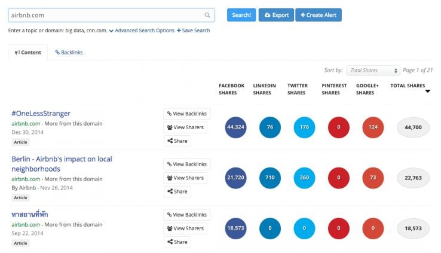The image size is (441, 253).
Task: Share the Sep 22, 2014 article
Action: click(177, 242)
